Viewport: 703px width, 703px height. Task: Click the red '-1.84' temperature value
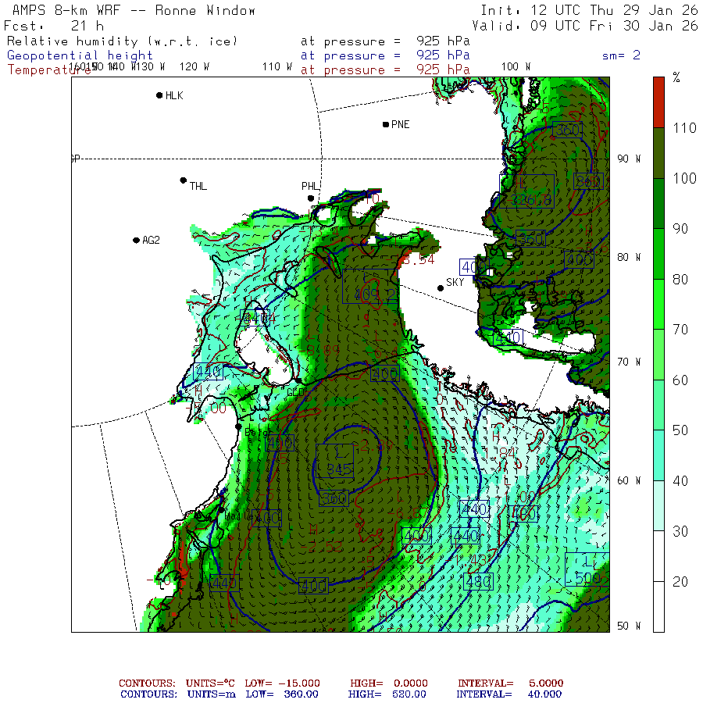tap(498, 453)
